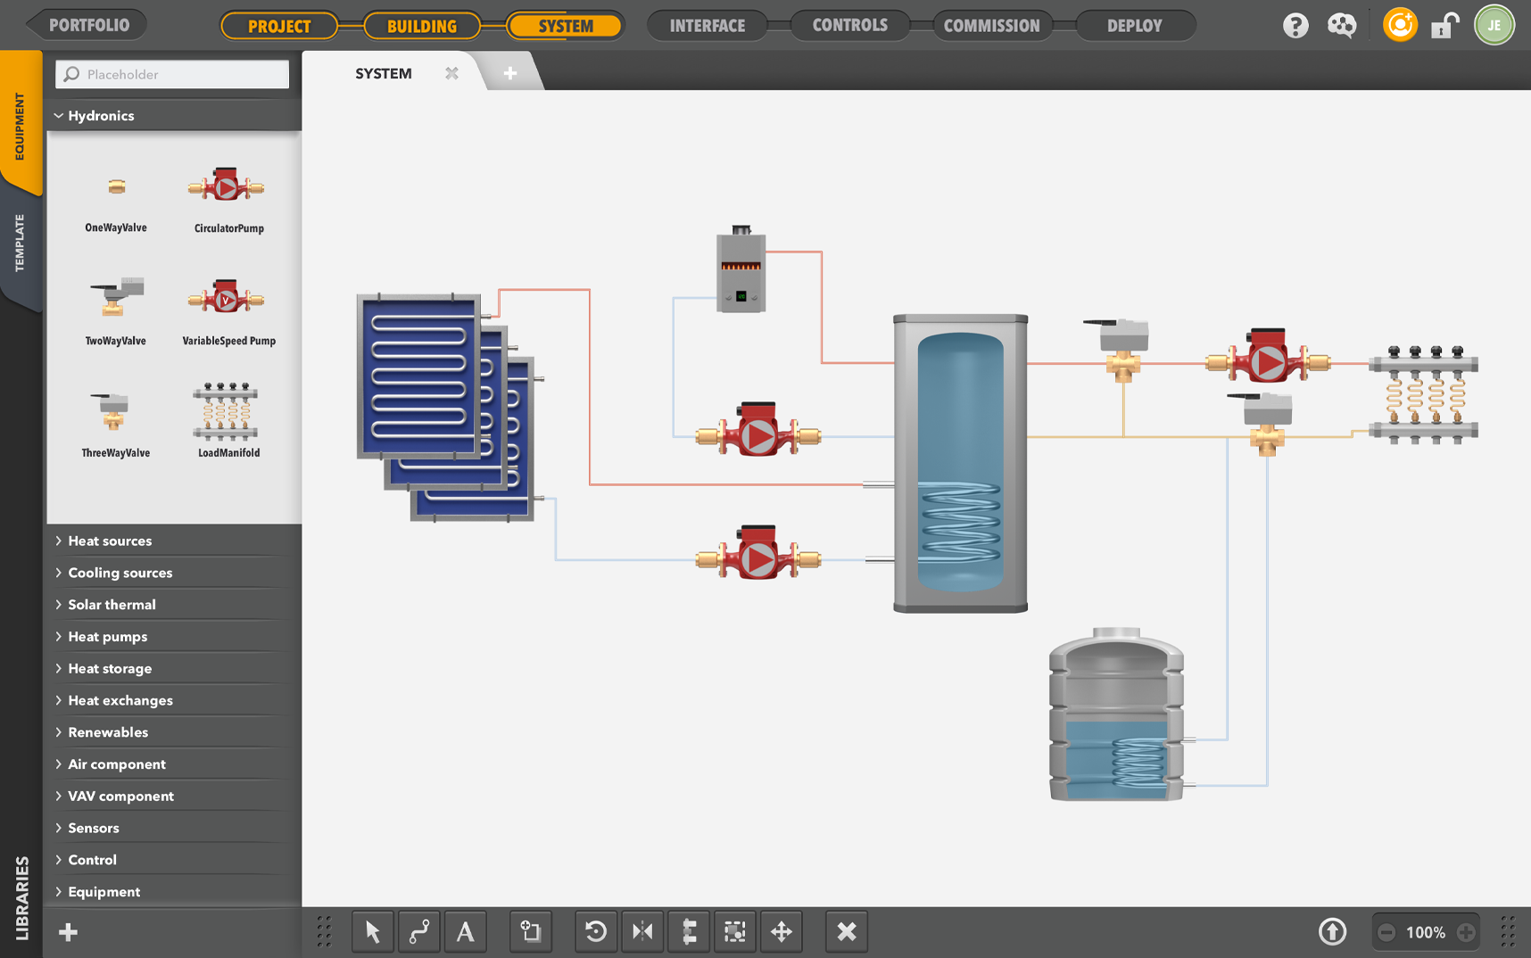This screenshot has width=1531, height=958.
Task: Choose the pipe connector drawing tool
Action: (x=419, y=932)
